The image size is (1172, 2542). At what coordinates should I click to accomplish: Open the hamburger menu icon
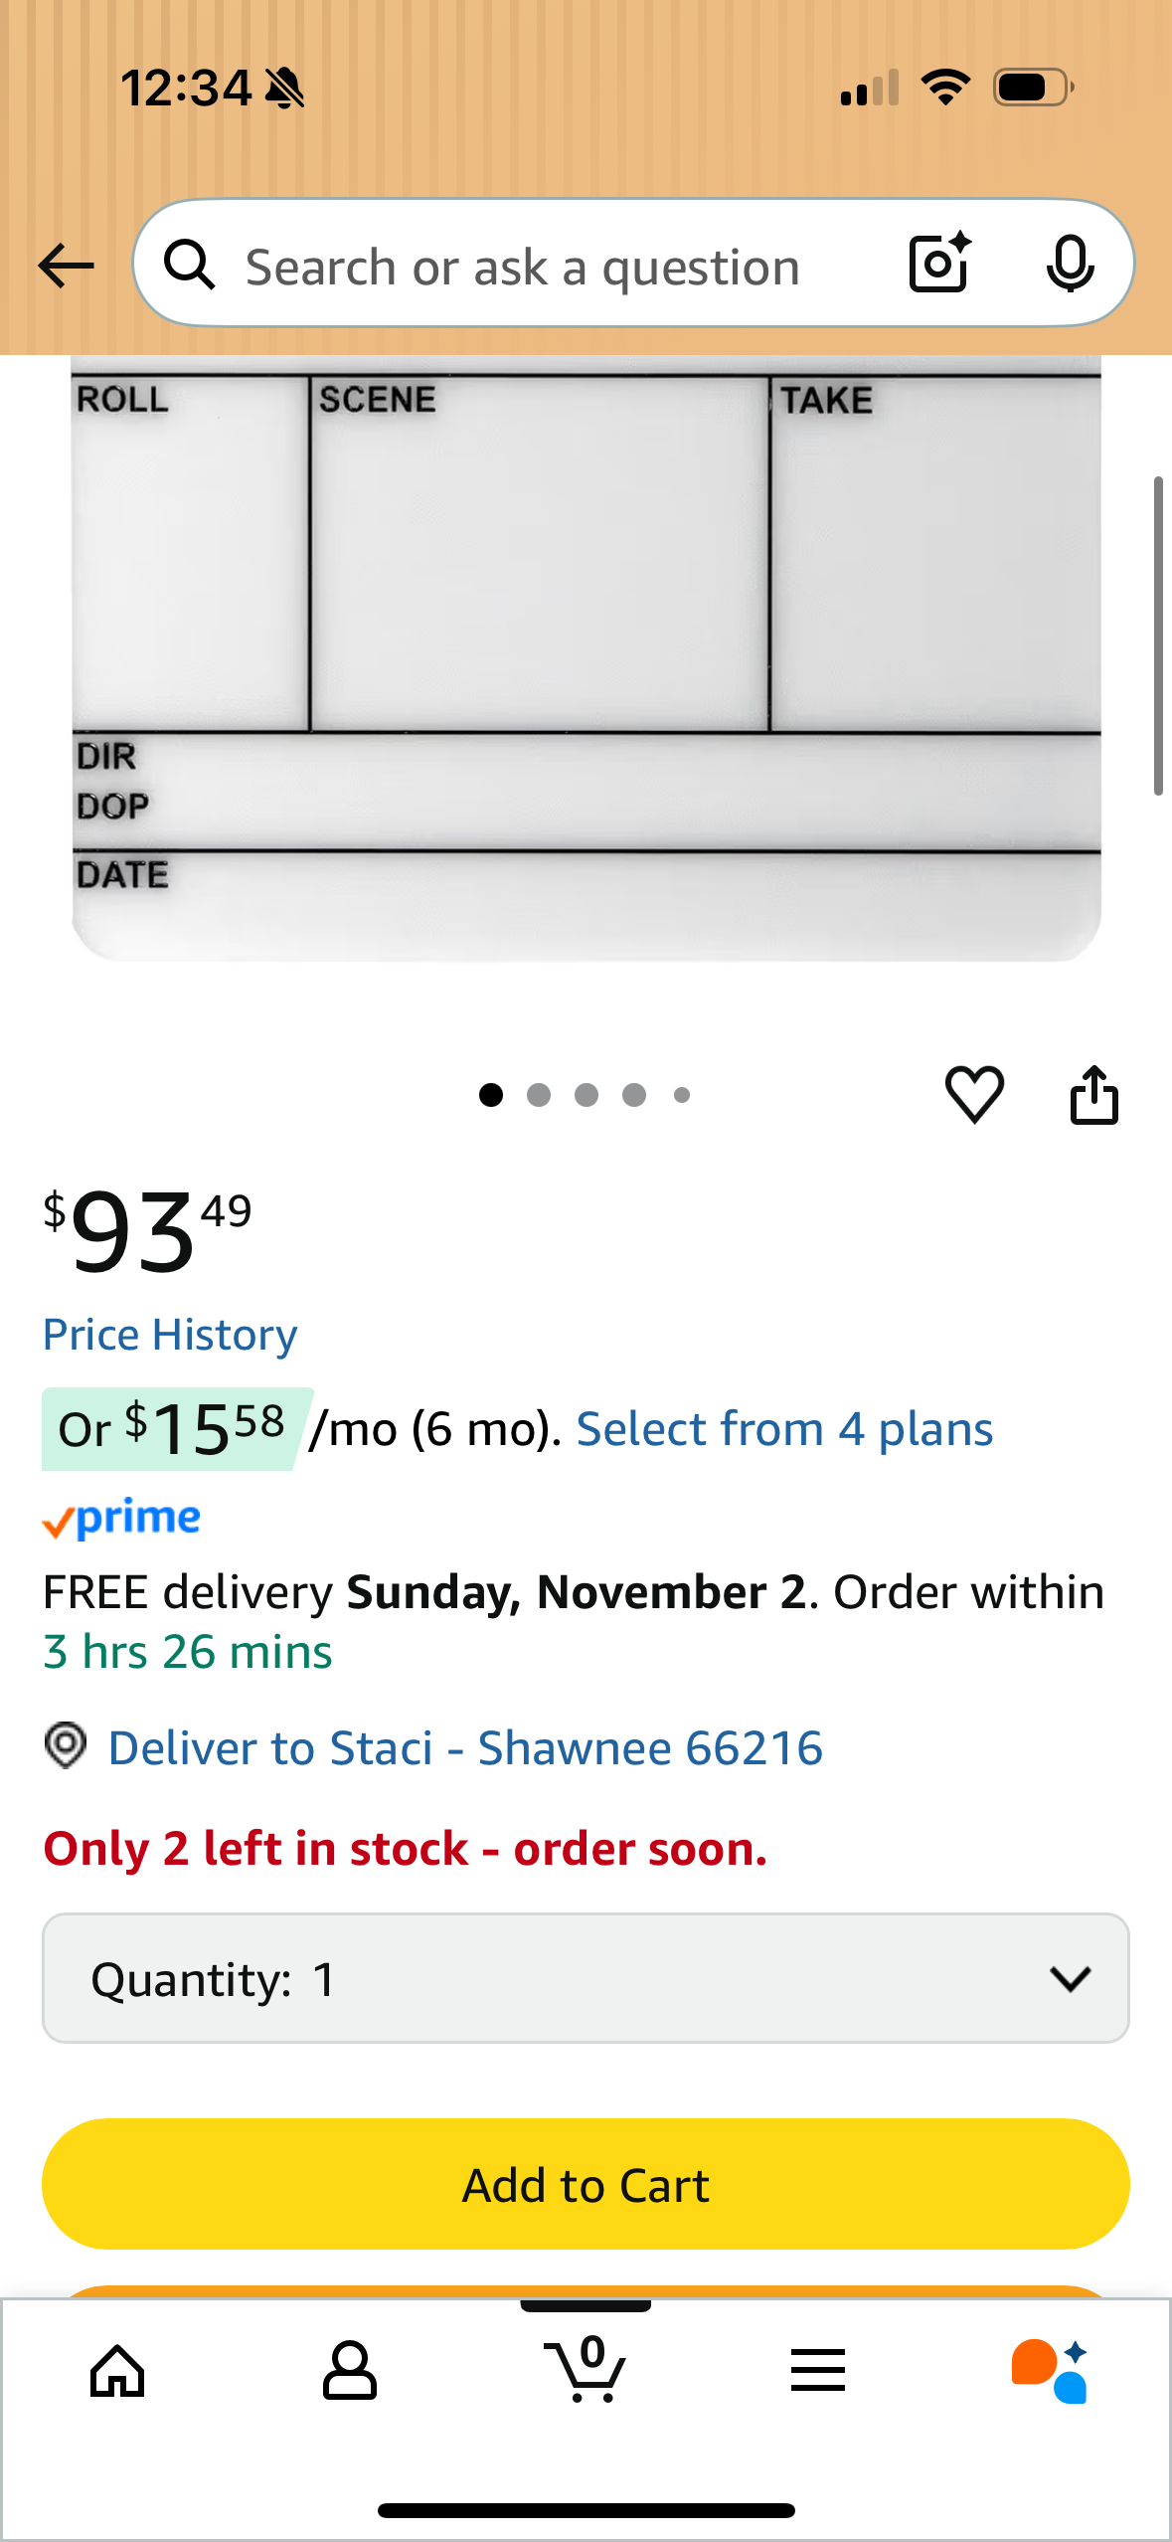pos(818,2371)
